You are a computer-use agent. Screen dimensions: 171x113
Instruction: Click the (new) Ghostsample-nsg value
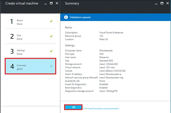tap(111, 77)
